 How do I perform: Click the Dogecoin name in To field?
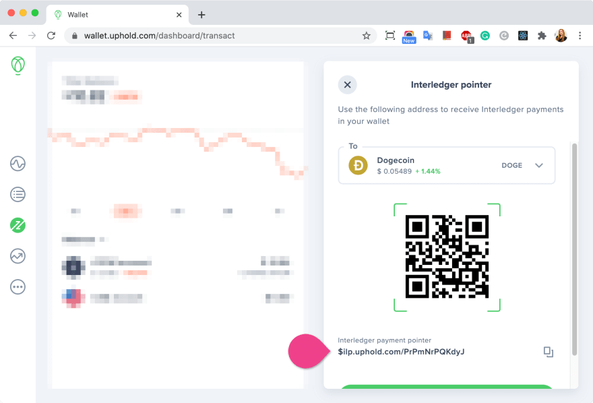point(396,160)
